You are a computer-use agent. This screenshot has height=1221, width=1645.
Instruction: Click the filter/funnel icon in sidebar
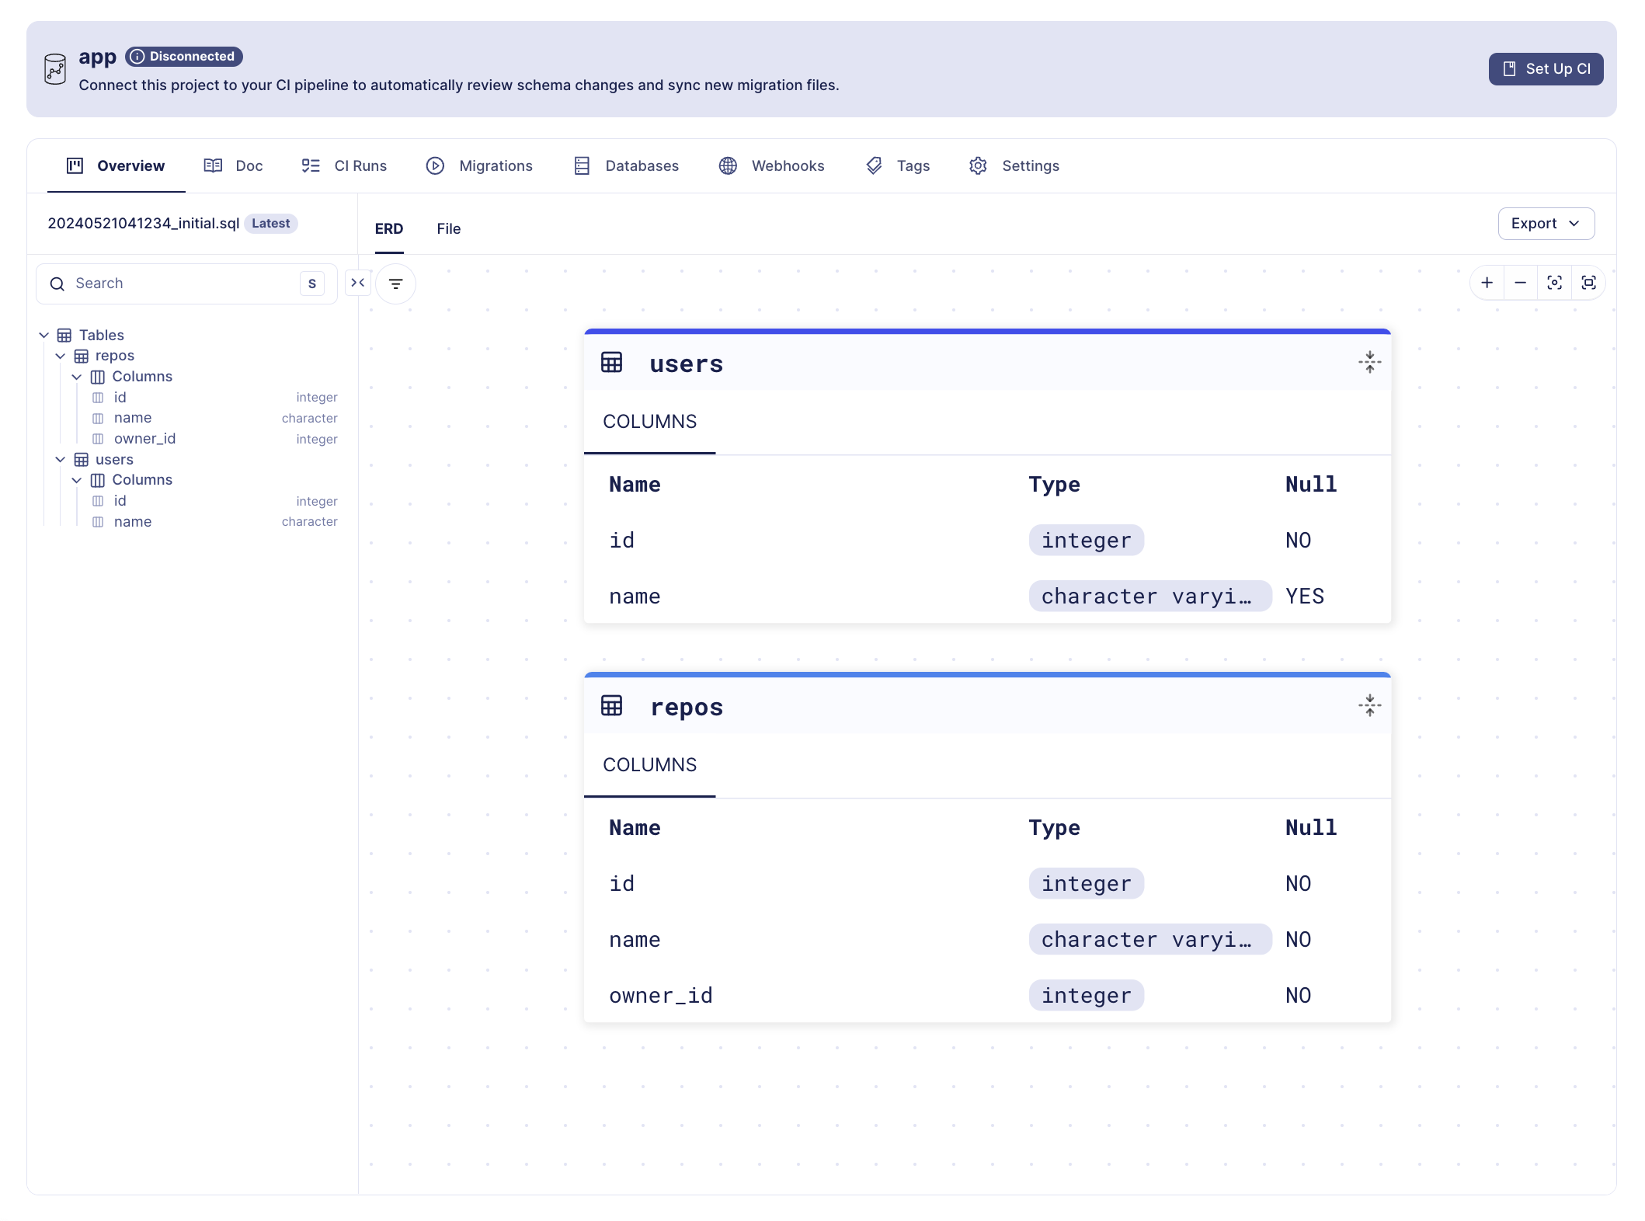(396, 282)
